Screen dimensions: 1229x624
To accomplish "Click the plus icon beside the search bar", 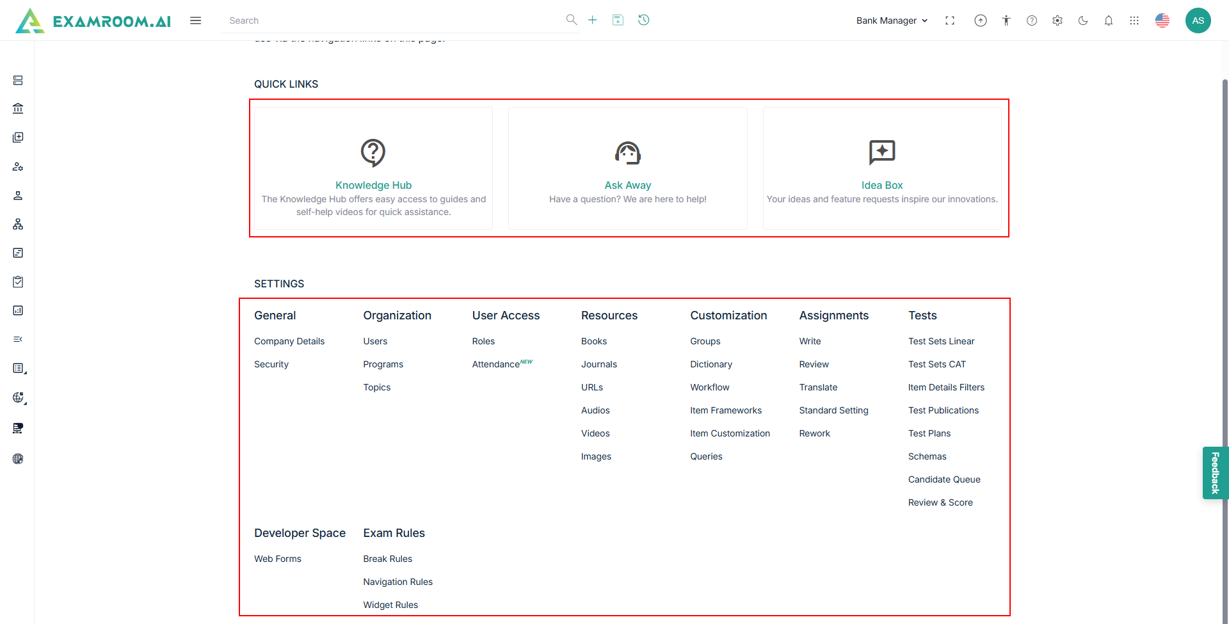I will pos(593,20).
